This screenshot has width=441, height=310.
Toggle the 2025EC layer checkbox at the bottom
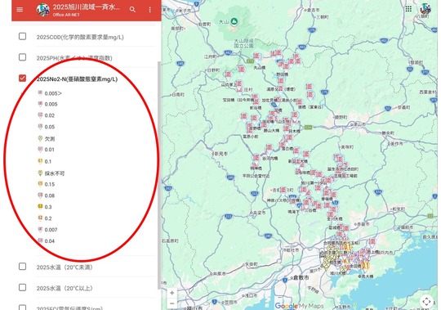pyautogui.click(x=23, y=307)
